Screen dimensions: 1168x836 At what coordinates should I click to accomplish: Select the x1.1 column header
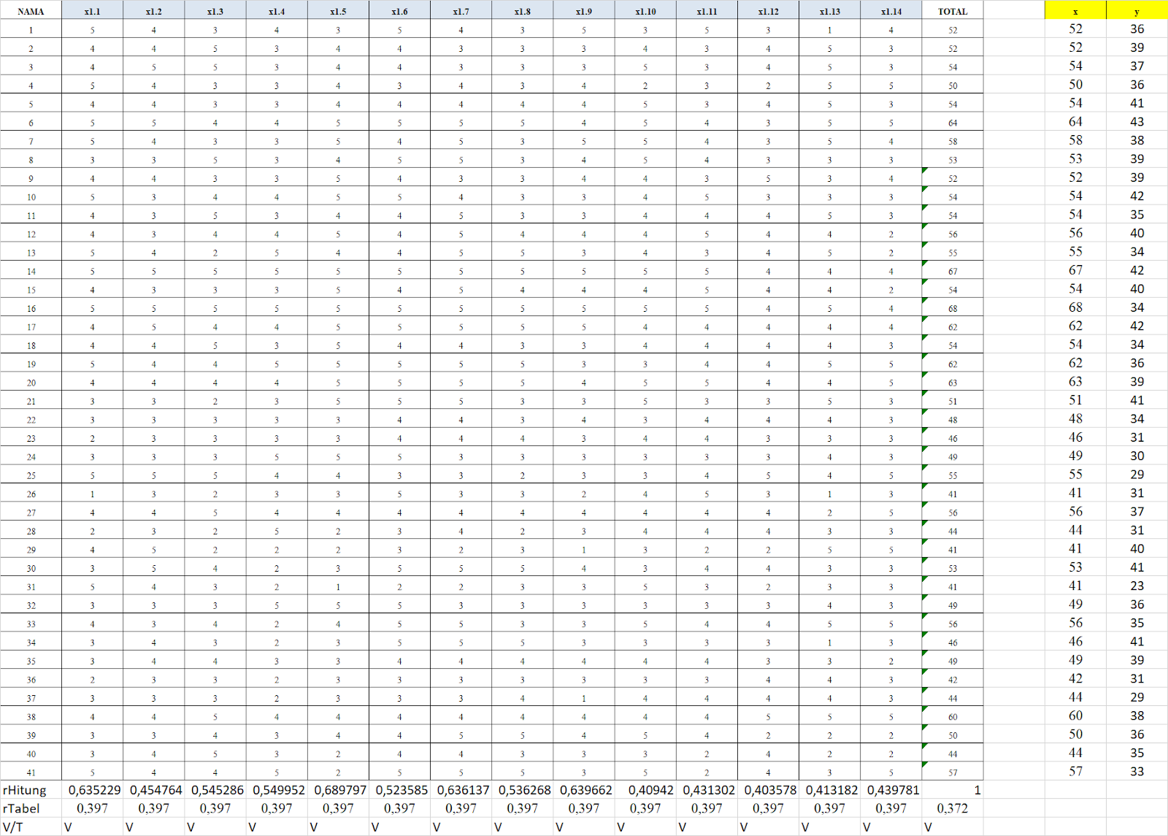coord(92,11)
